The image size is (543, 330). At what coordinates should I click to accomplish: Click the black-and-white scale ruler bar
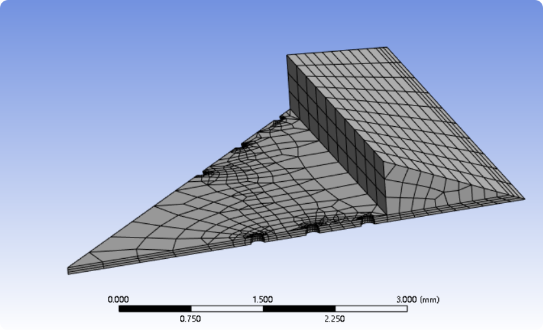(x=263, y=309)
